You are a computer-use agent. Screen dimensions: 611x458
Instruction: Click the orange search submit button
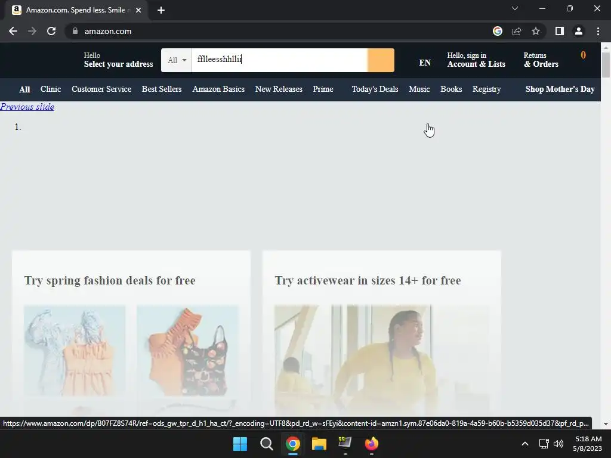(381, 60)
